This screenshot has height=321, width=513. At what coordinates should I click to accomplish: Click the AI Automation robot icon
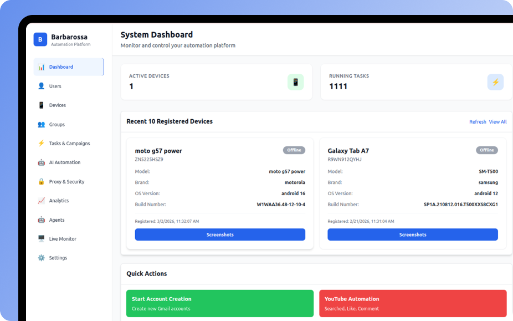click(41, 162)
